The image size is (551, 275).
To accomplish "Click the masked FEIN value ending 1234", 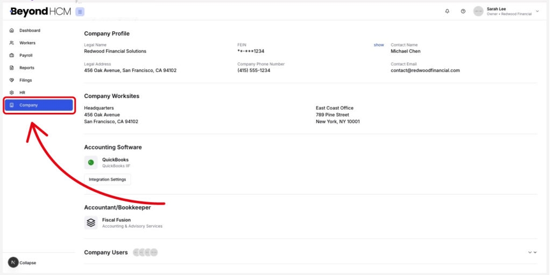I will click(x=251, y=51).
